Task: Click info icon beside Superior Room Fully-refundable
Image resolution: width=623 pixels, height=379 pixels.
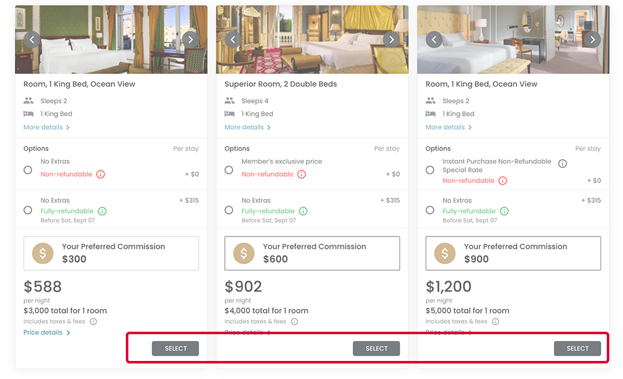Action: click(x=303, y=211)
